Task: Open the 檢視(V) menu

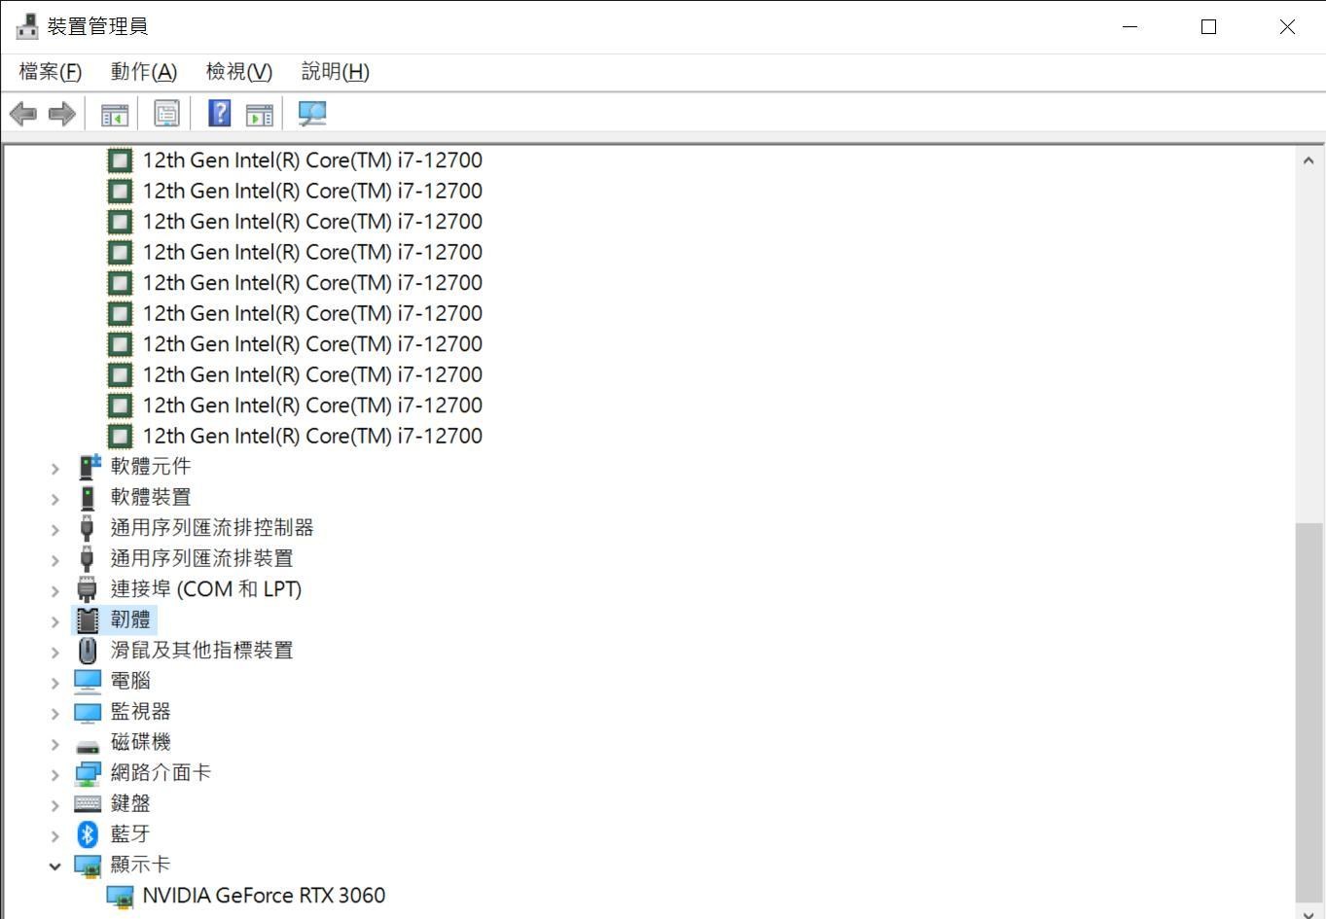Action: coord(239,71)
